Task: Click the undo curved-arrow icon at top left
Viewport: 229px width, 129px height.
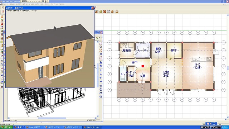Action: pyautogui.click(x=3, y=8)
